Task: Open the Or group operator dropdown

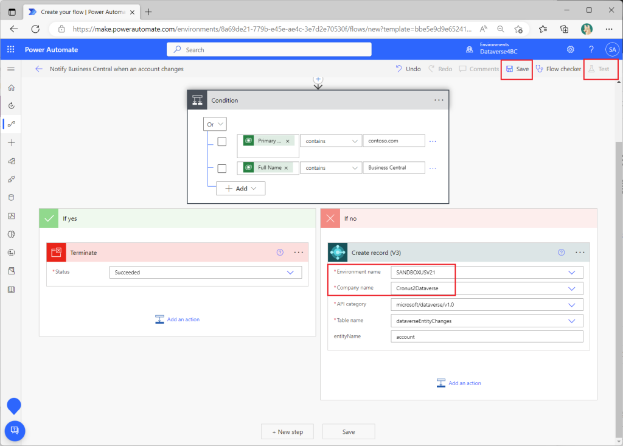Action: [x=215, y=124]
